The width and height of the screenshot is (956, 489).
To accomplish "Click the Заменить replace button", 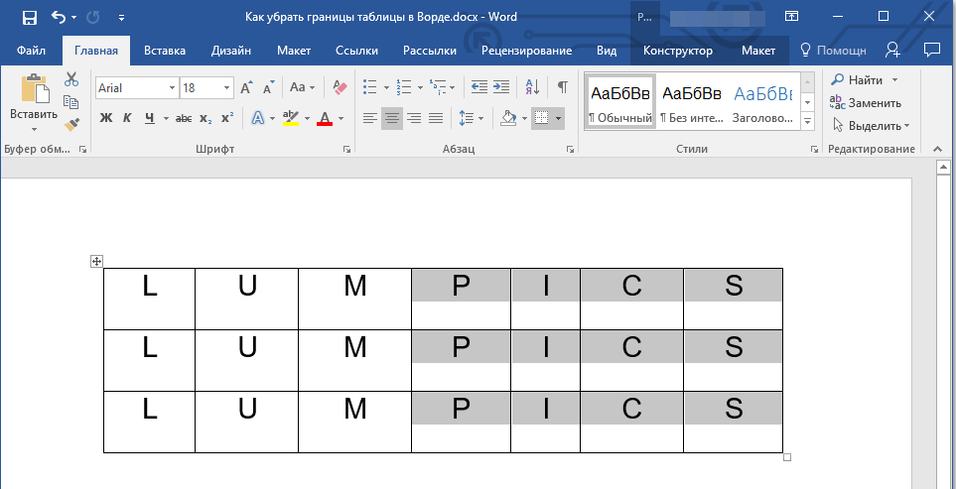I will [x=866, y=103].
